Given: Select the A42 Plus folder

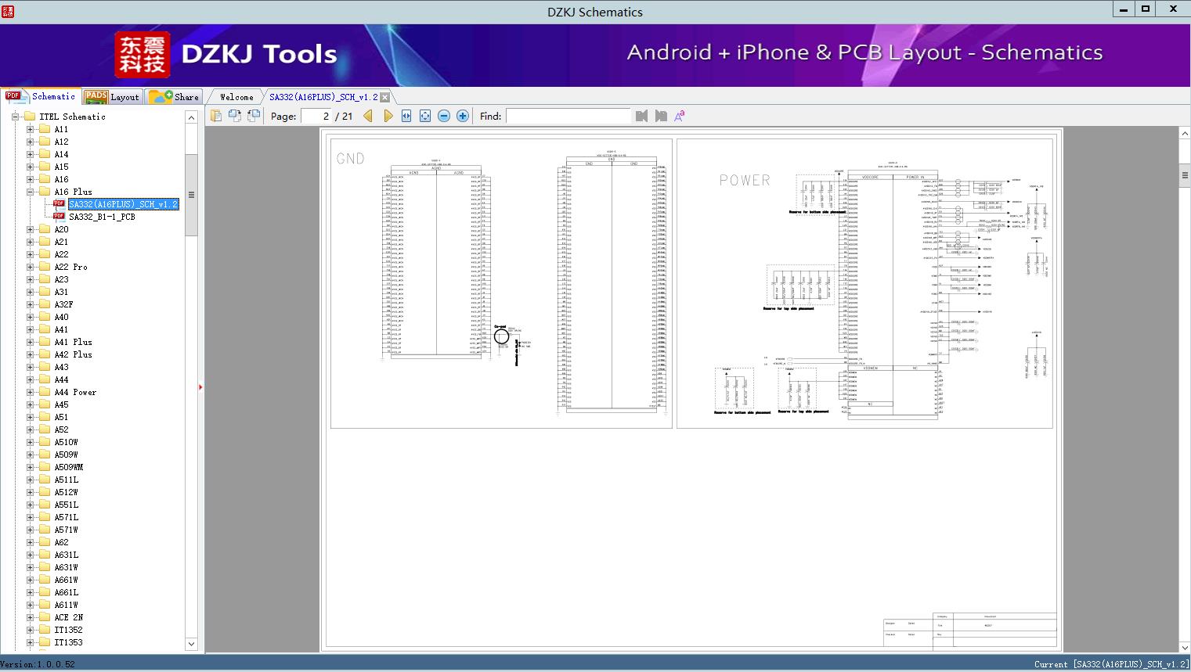Looking at the screenshot, I should [73, 354].
